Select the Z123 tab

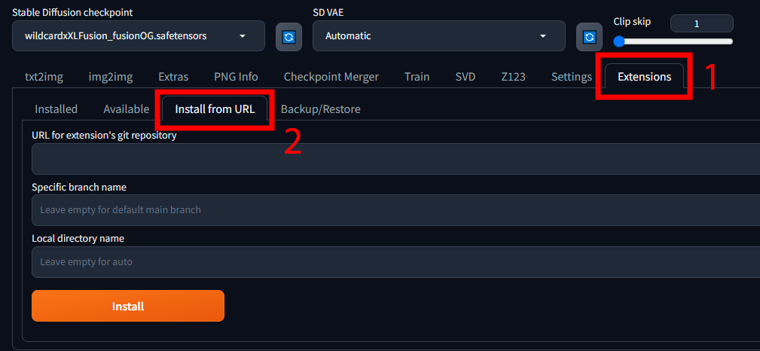513,77
